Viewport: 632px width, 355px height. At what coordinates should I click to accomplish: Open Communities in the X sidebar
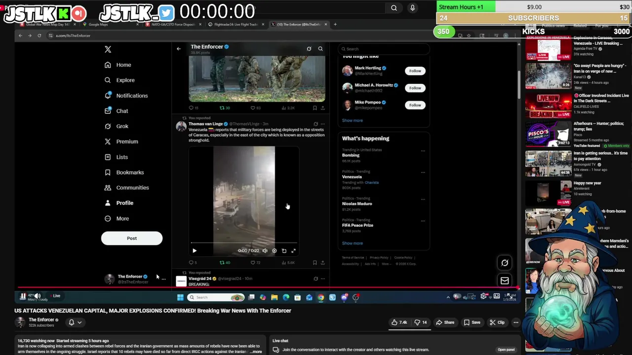coord(126,187)
